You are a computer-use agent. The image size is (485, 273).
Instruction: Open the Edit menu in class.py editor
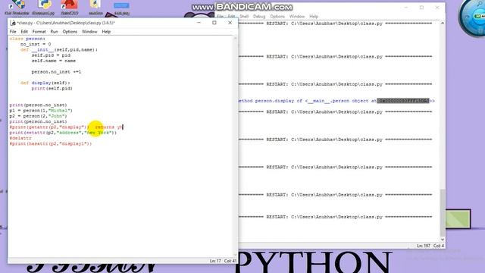pos(24,32)
